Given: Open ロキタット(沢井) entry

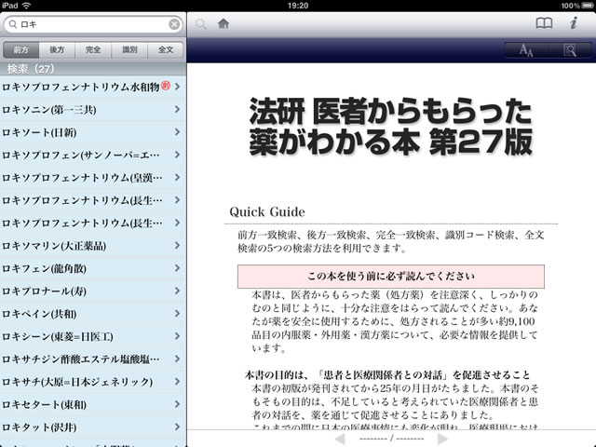Looking at the screenshot, I should (93, 427).
